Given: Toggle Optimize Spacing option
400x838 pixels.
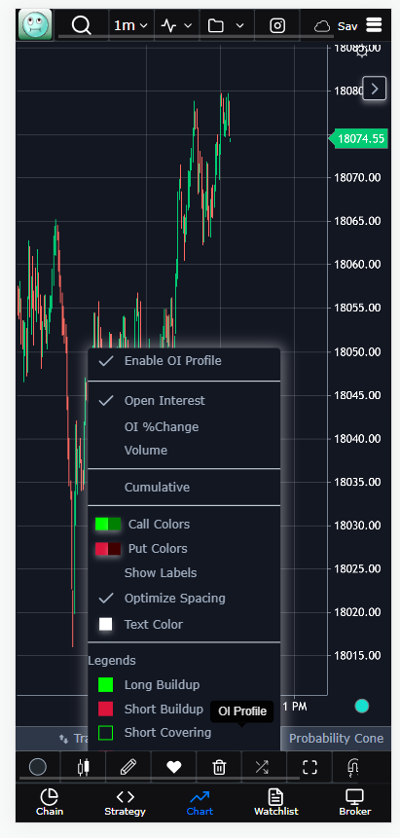Looking at the screenshot, I should click(184, 598).
